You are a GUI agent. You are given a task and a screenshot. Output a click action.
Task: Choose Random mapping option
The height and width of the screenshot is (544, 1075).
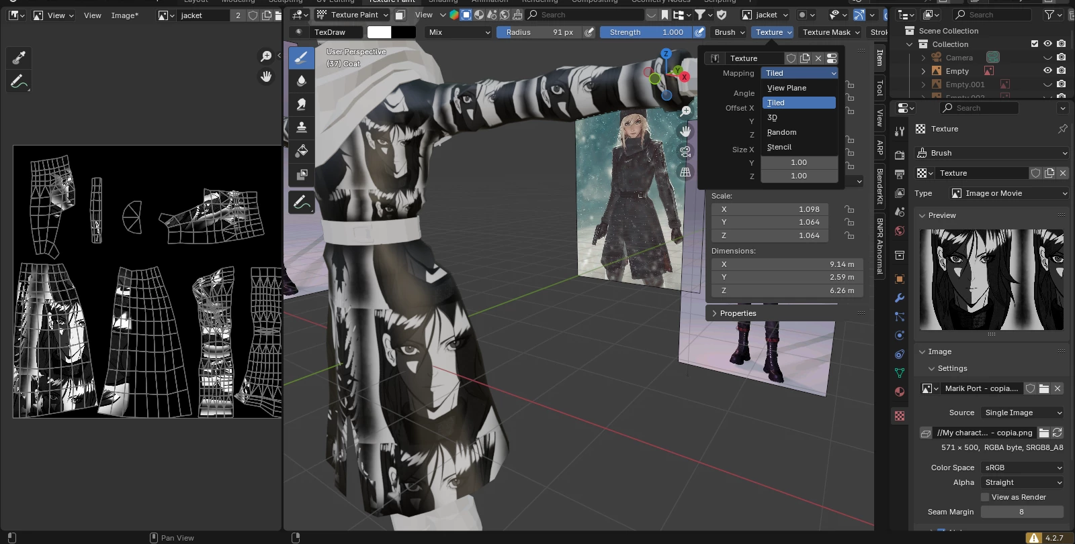[x=800, y=132]
